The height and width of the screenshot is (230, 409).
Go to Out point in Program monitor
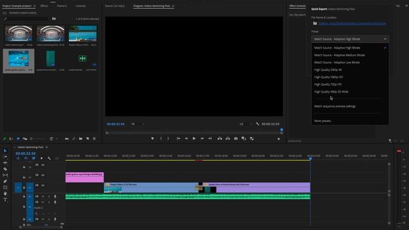[x=210, y=139]
